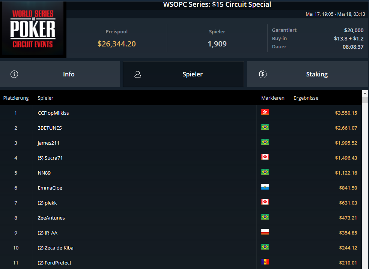Image resolution: width=369 pixels, height=269 pixels.
Task: Click the $13.8 + $1.2 Buy-in value
Action: click(349, 38)
